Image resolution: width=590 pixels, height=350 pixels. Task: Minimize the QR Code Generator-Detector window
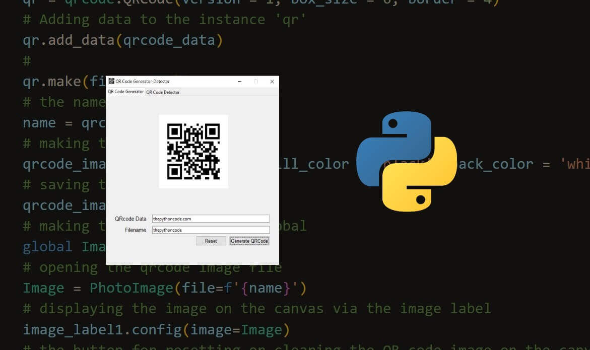239,81
